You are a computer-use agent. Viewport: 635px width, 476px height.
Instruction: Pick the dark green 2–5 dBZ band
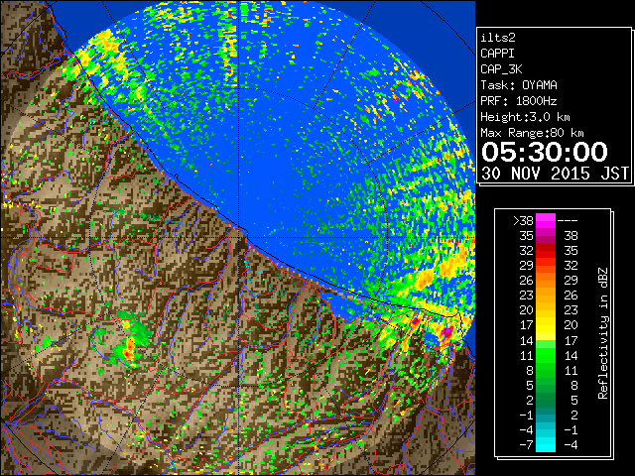click(x=546, y=400)
